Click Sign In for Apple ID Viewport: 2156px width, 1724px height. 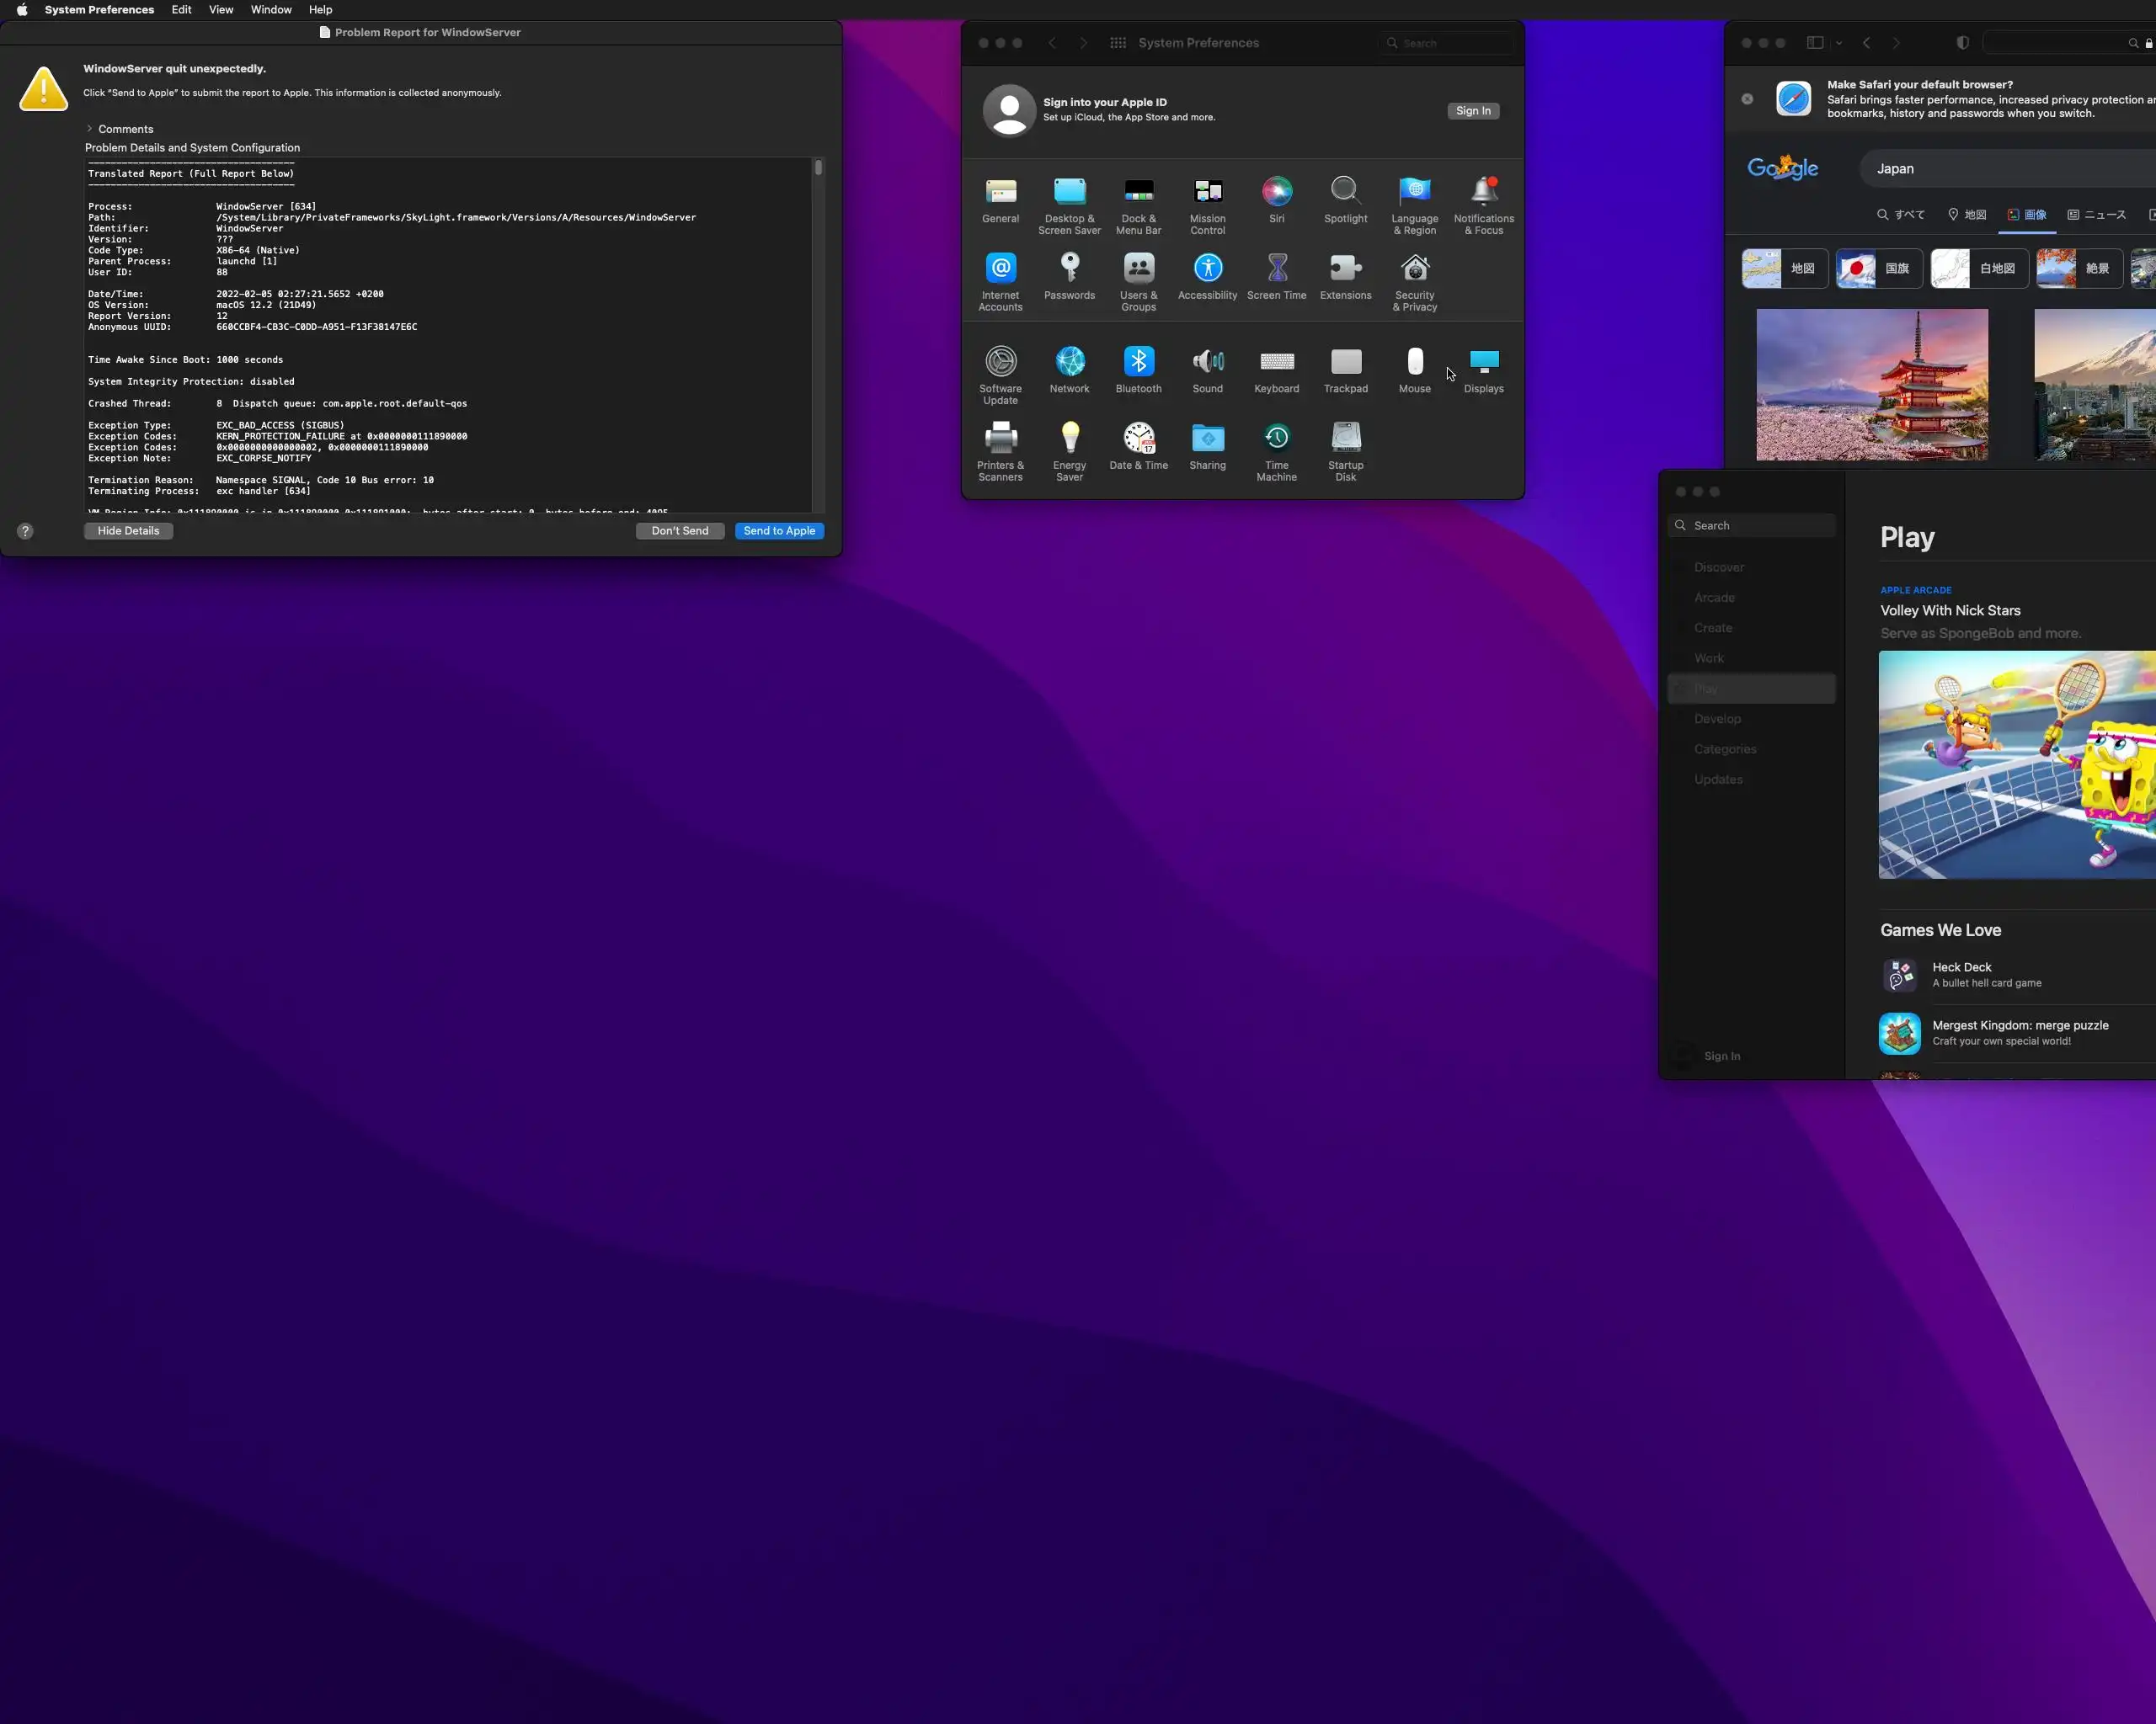(1472, 111)
